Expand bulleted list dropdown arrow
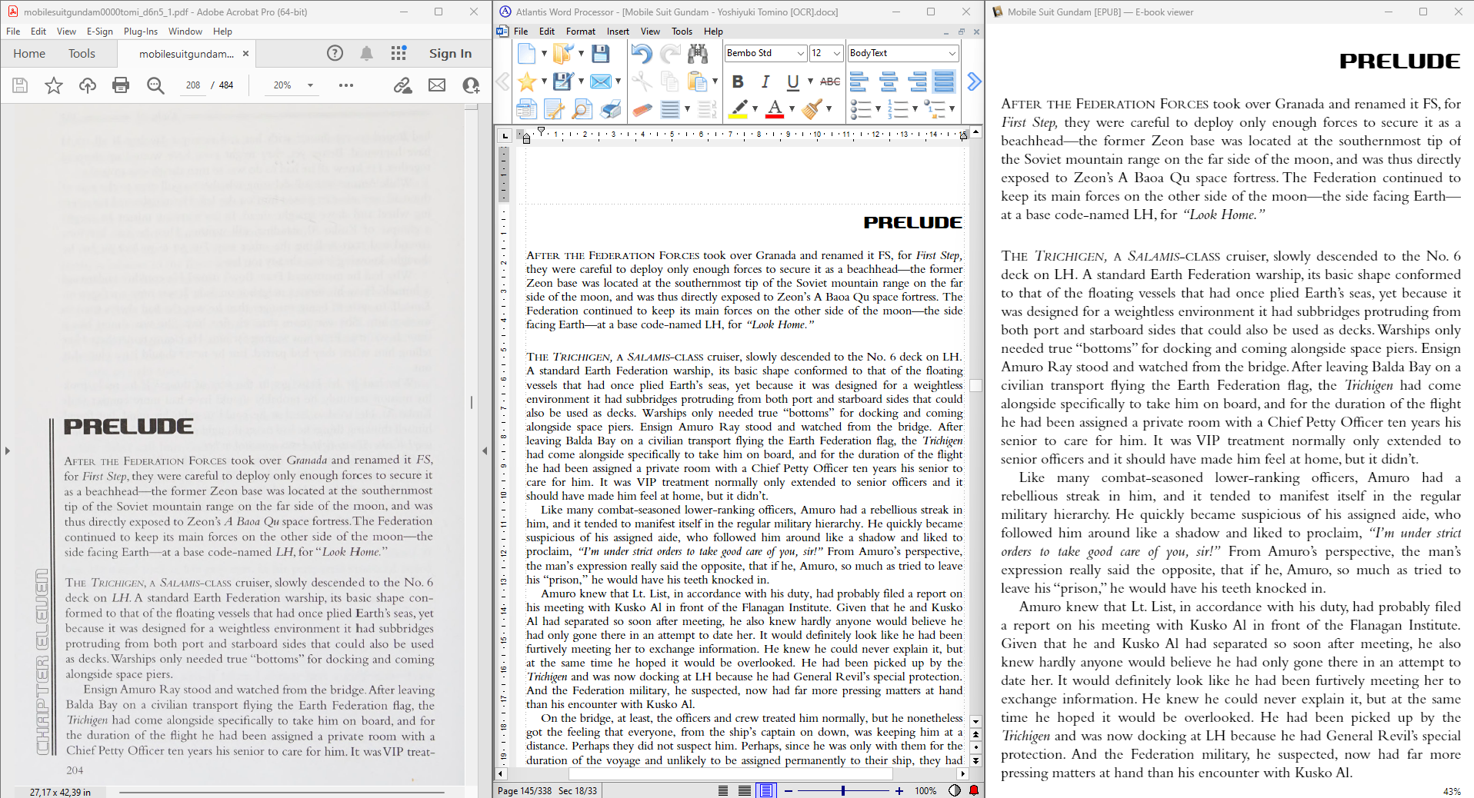 (x=878, y=109)
